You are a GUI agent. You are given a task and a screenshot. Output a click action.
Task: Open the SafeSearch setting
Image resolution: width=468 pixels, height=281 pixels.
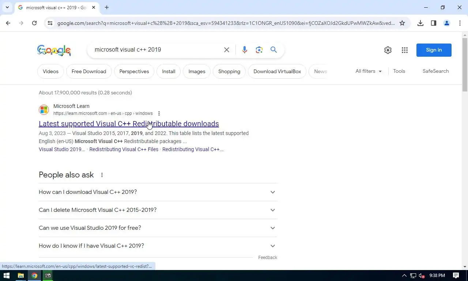coord(435,71)
